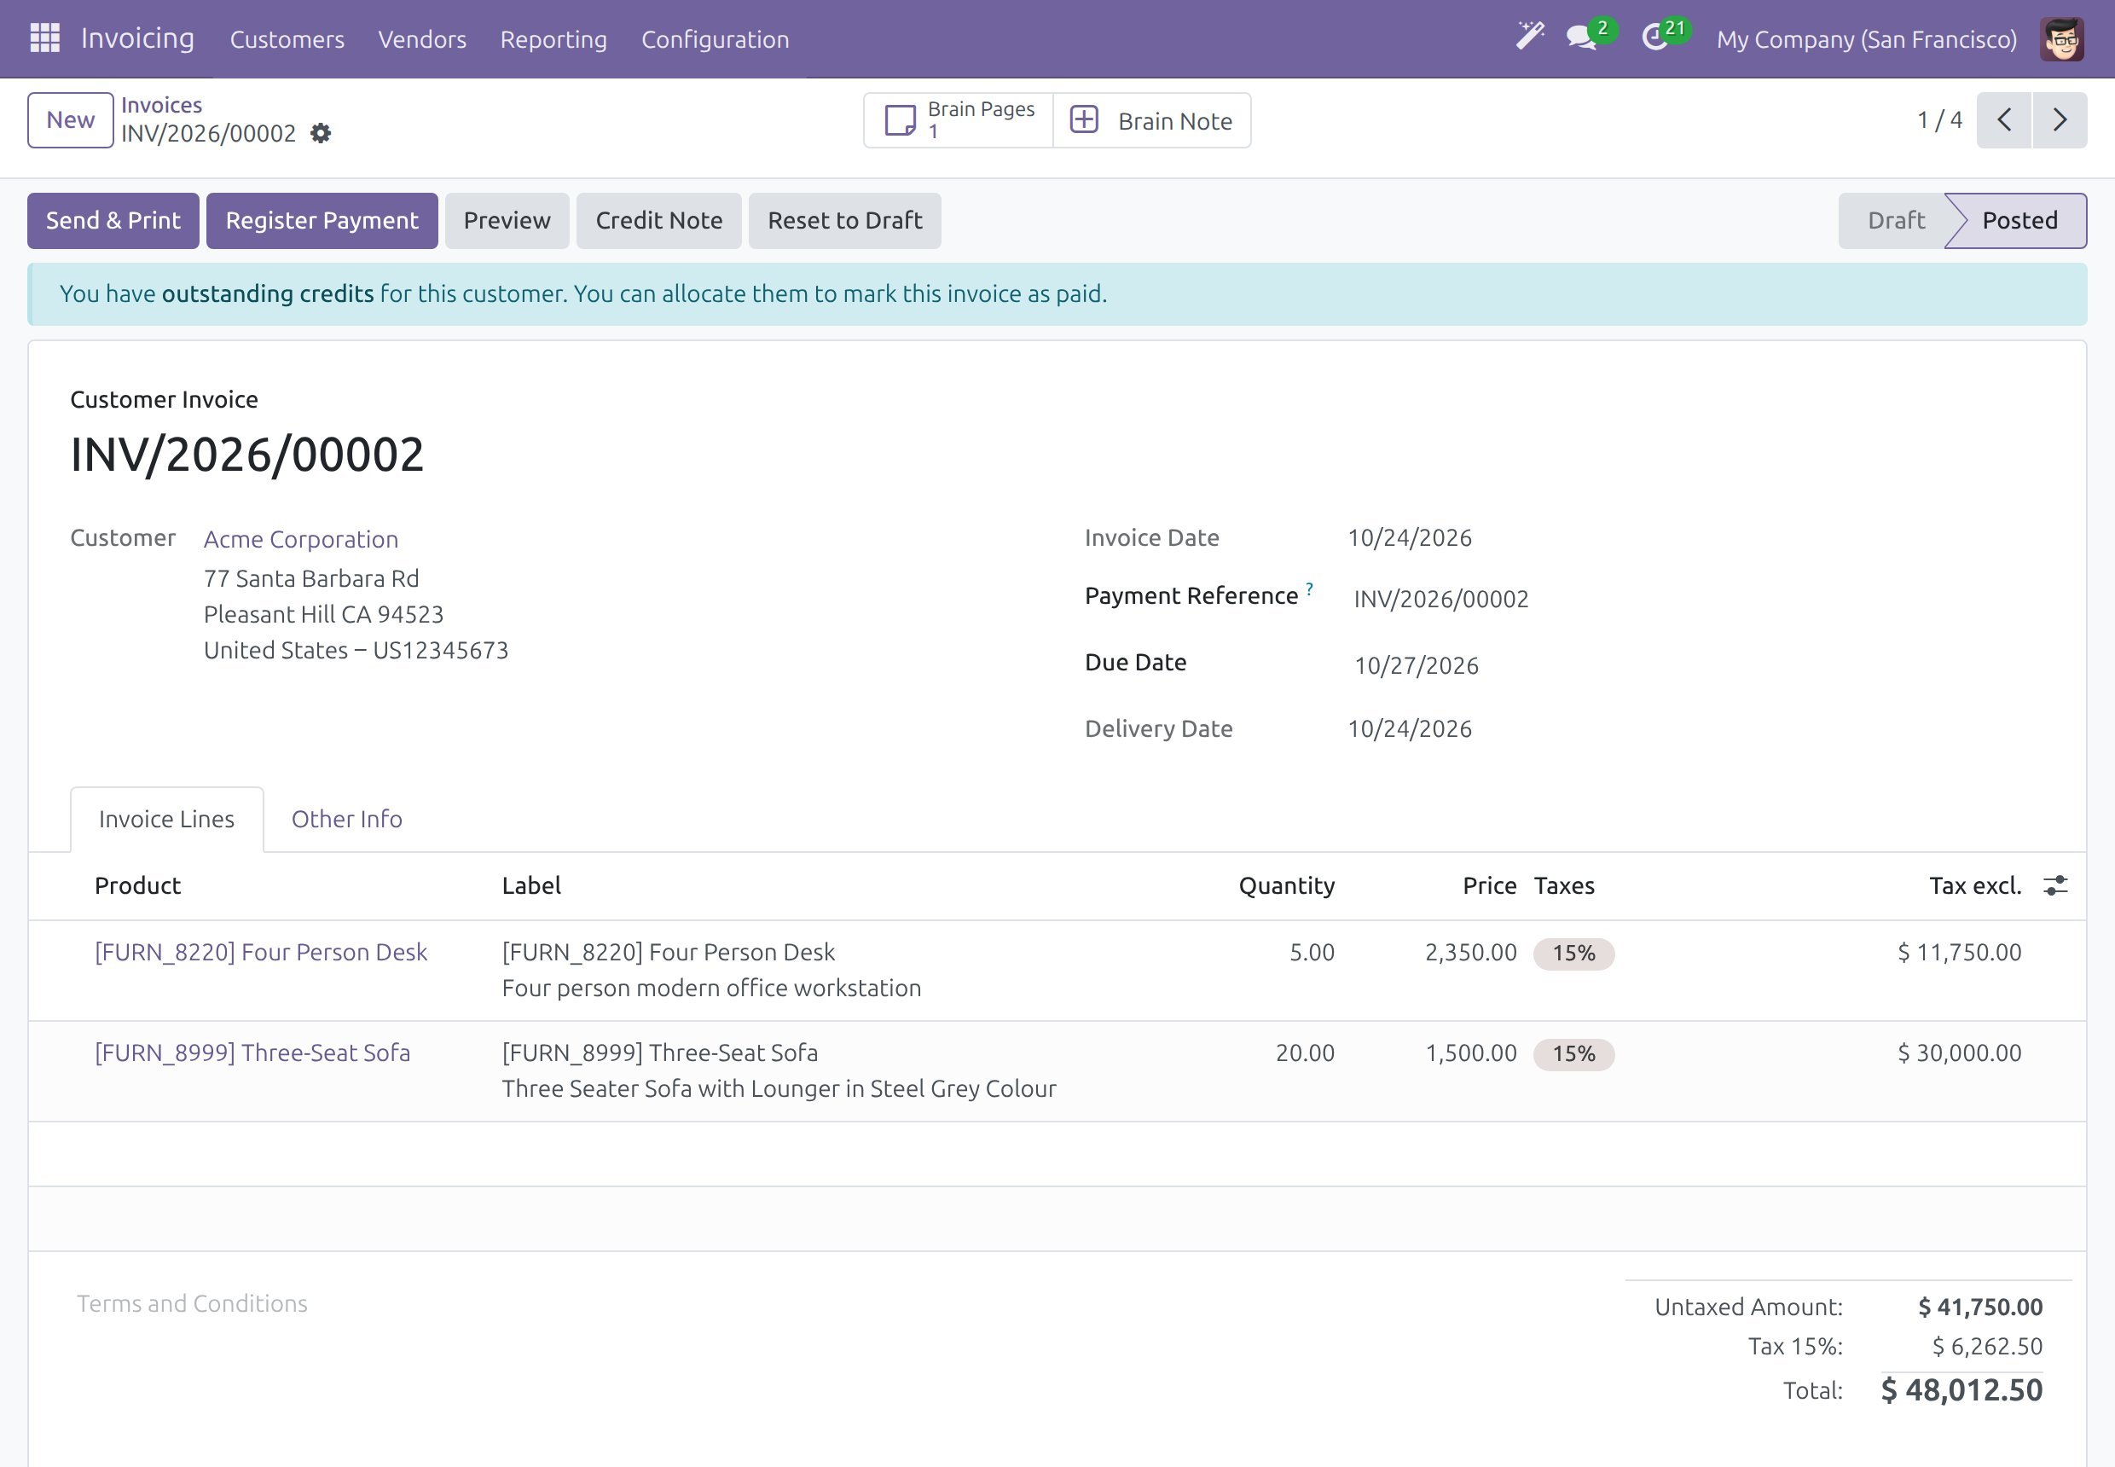Click the Credit Note button
The image size is (2115, 1467).
(x=658, y=221)
